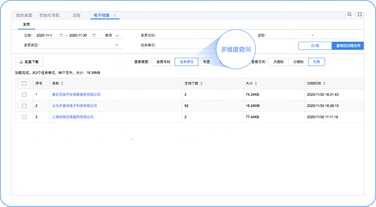
Task: Sort by 归档时间 column sort icon
Action: [324, 83]
